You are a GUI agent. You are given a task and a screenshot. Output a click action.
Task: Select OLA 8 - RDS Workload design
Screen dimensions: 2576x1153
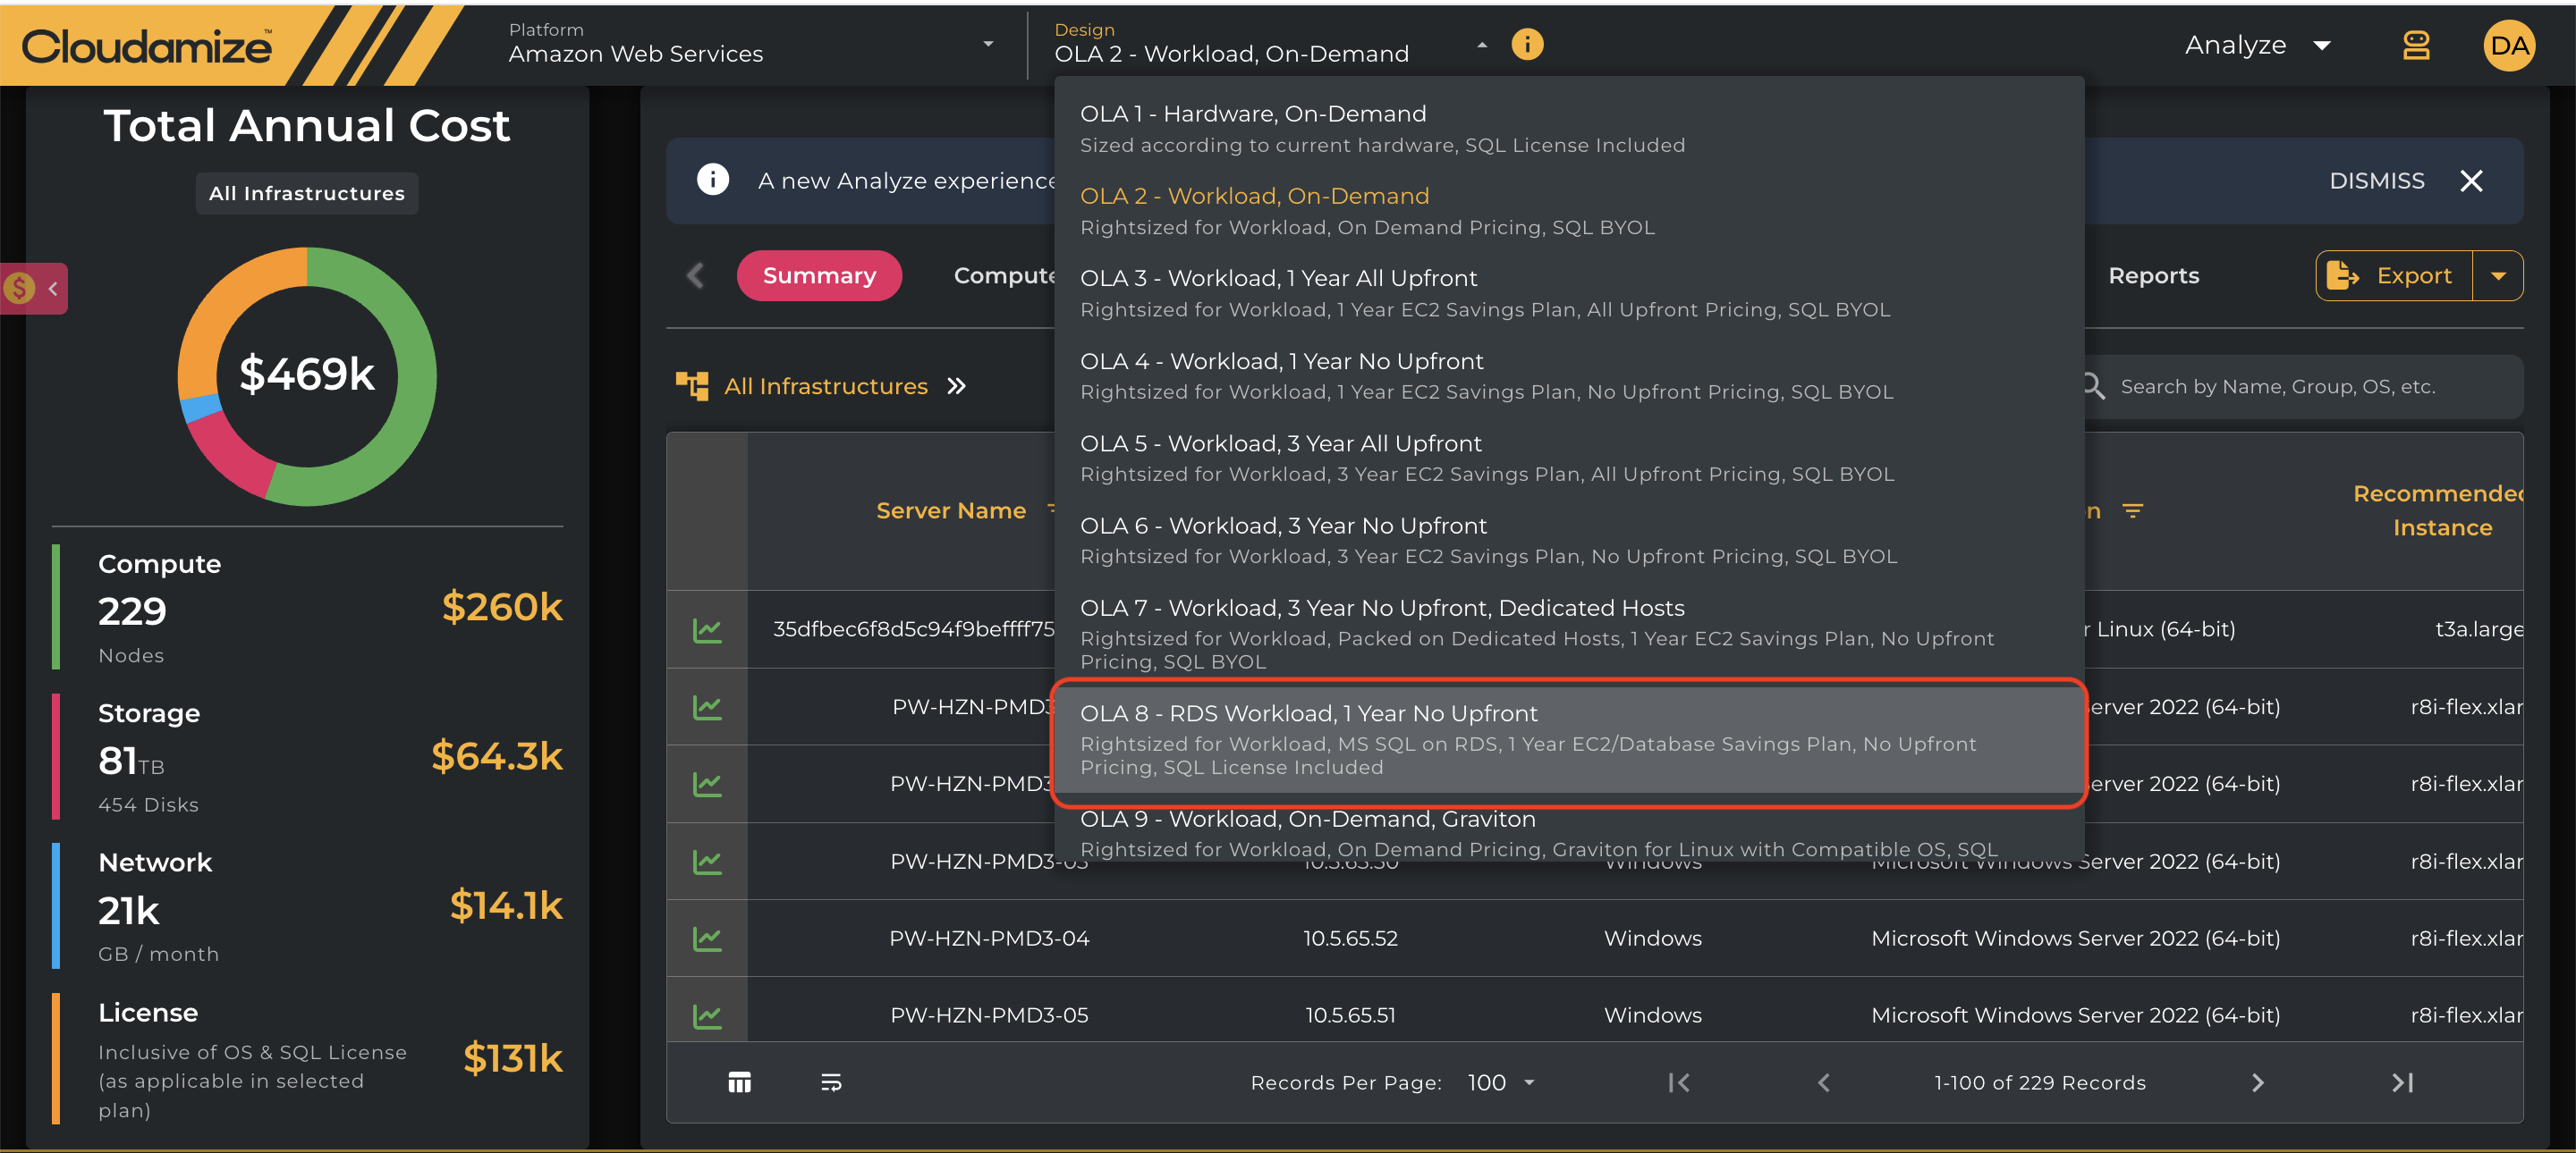click(x=1569, y=739)
